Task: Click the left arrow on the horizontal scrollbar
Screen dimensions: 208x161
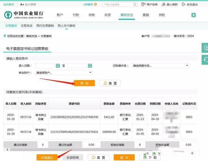Action: click(7, 150)
